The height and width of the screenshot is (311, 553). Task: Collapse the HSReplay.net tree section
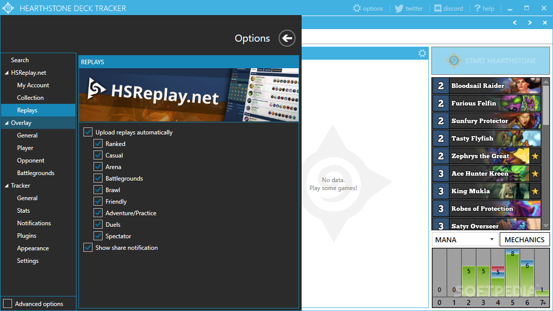7,73
